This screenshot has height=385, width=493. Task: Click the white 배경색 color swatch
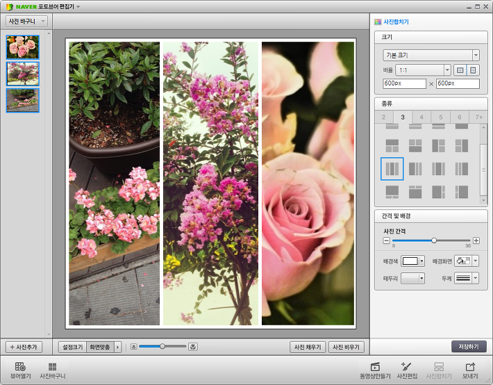[410, 261]
